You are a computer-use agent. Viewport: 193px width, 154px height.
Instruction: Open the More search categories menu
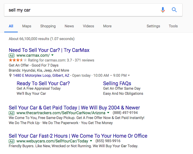click(x=107, y=26)
